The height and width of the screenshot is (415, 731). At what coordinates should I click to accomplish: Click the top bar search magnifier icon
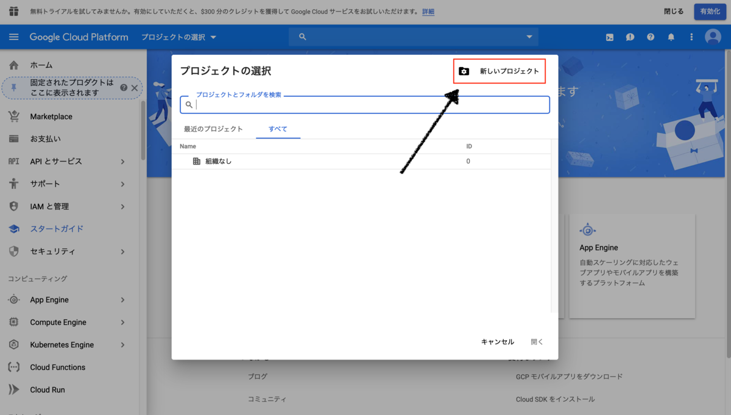point(302,37)
